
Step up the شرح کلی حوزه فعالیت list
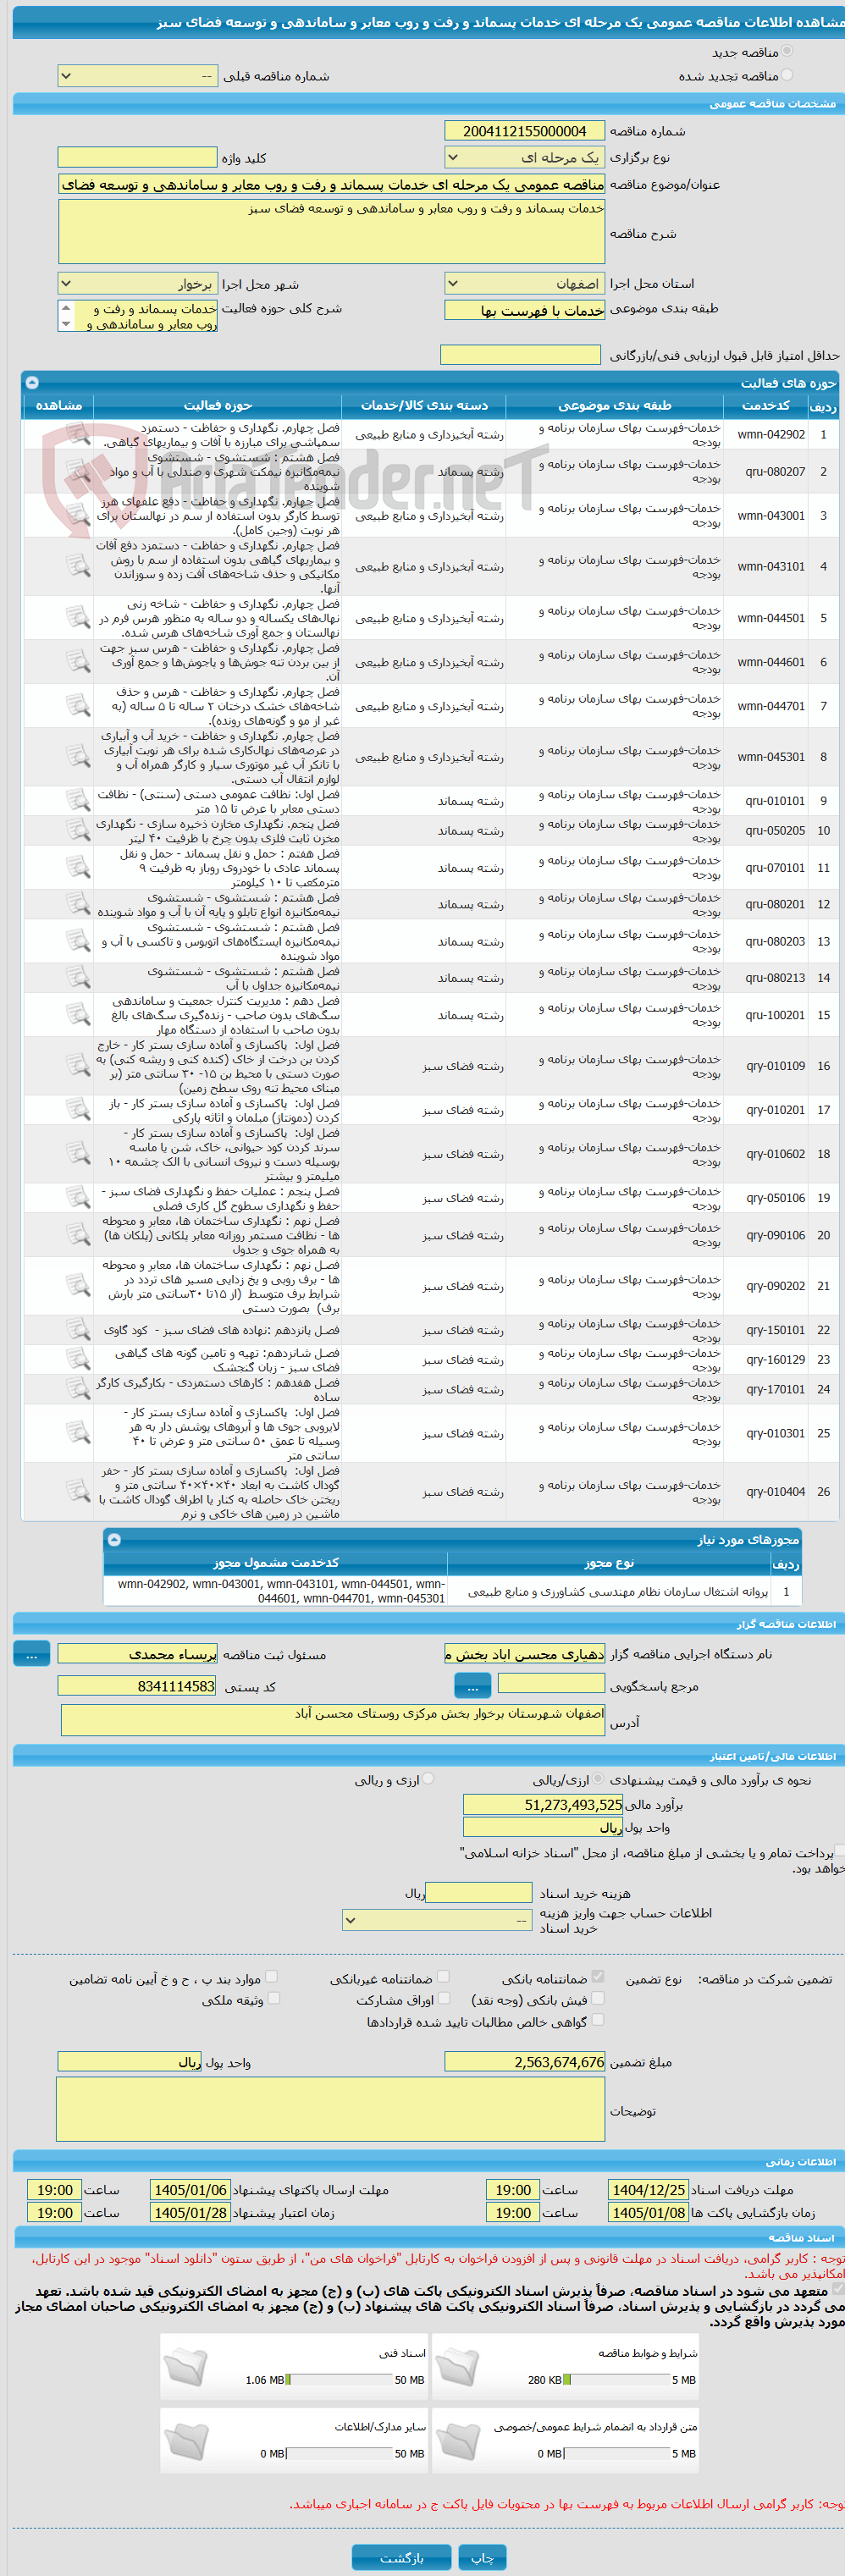[66, 308]
